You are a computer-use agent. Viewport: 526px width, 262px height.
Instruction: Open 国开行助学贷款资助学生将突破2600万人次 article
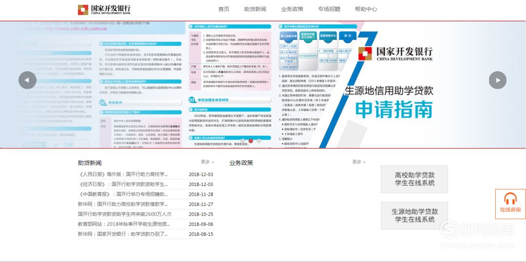[x=125, y=214]
